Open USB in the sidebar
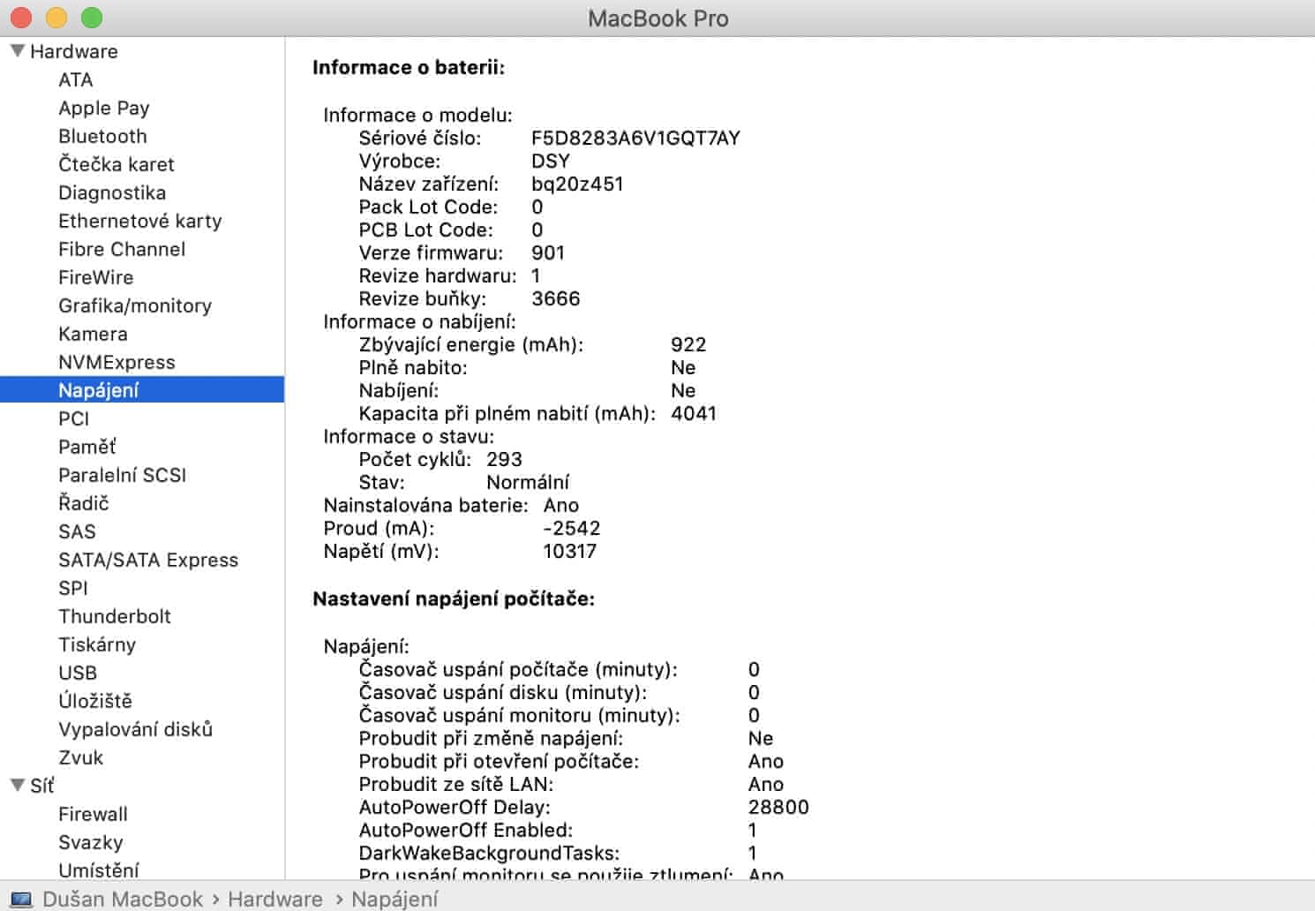 click(78, 673)
